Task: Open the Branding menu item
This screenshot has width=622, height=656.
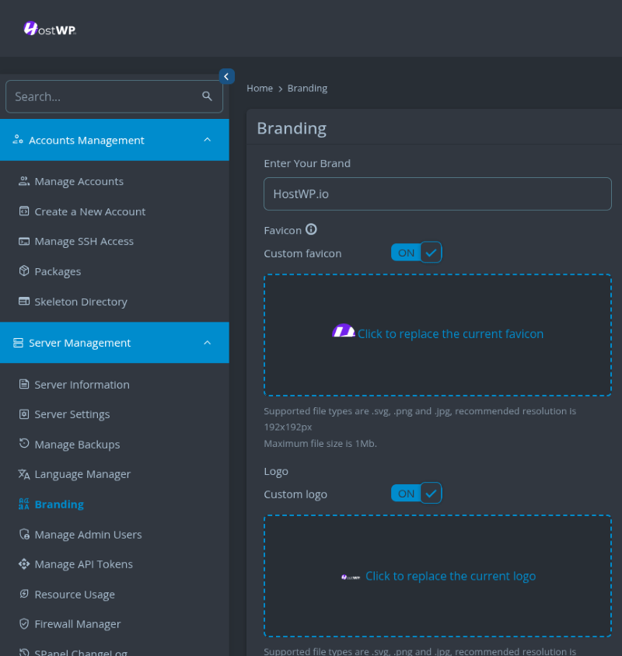Action: click(58, 504)
